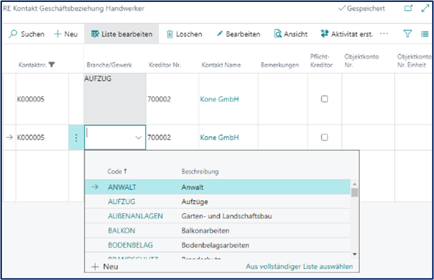Image resolution: width=434 pixels, height=280 pixels.
Task: Open the row's vertical ellipsis menu
Action: tap(76, 137)
